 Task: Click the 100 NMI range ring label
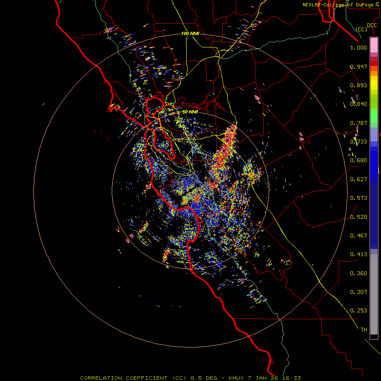tap(190, 33)
